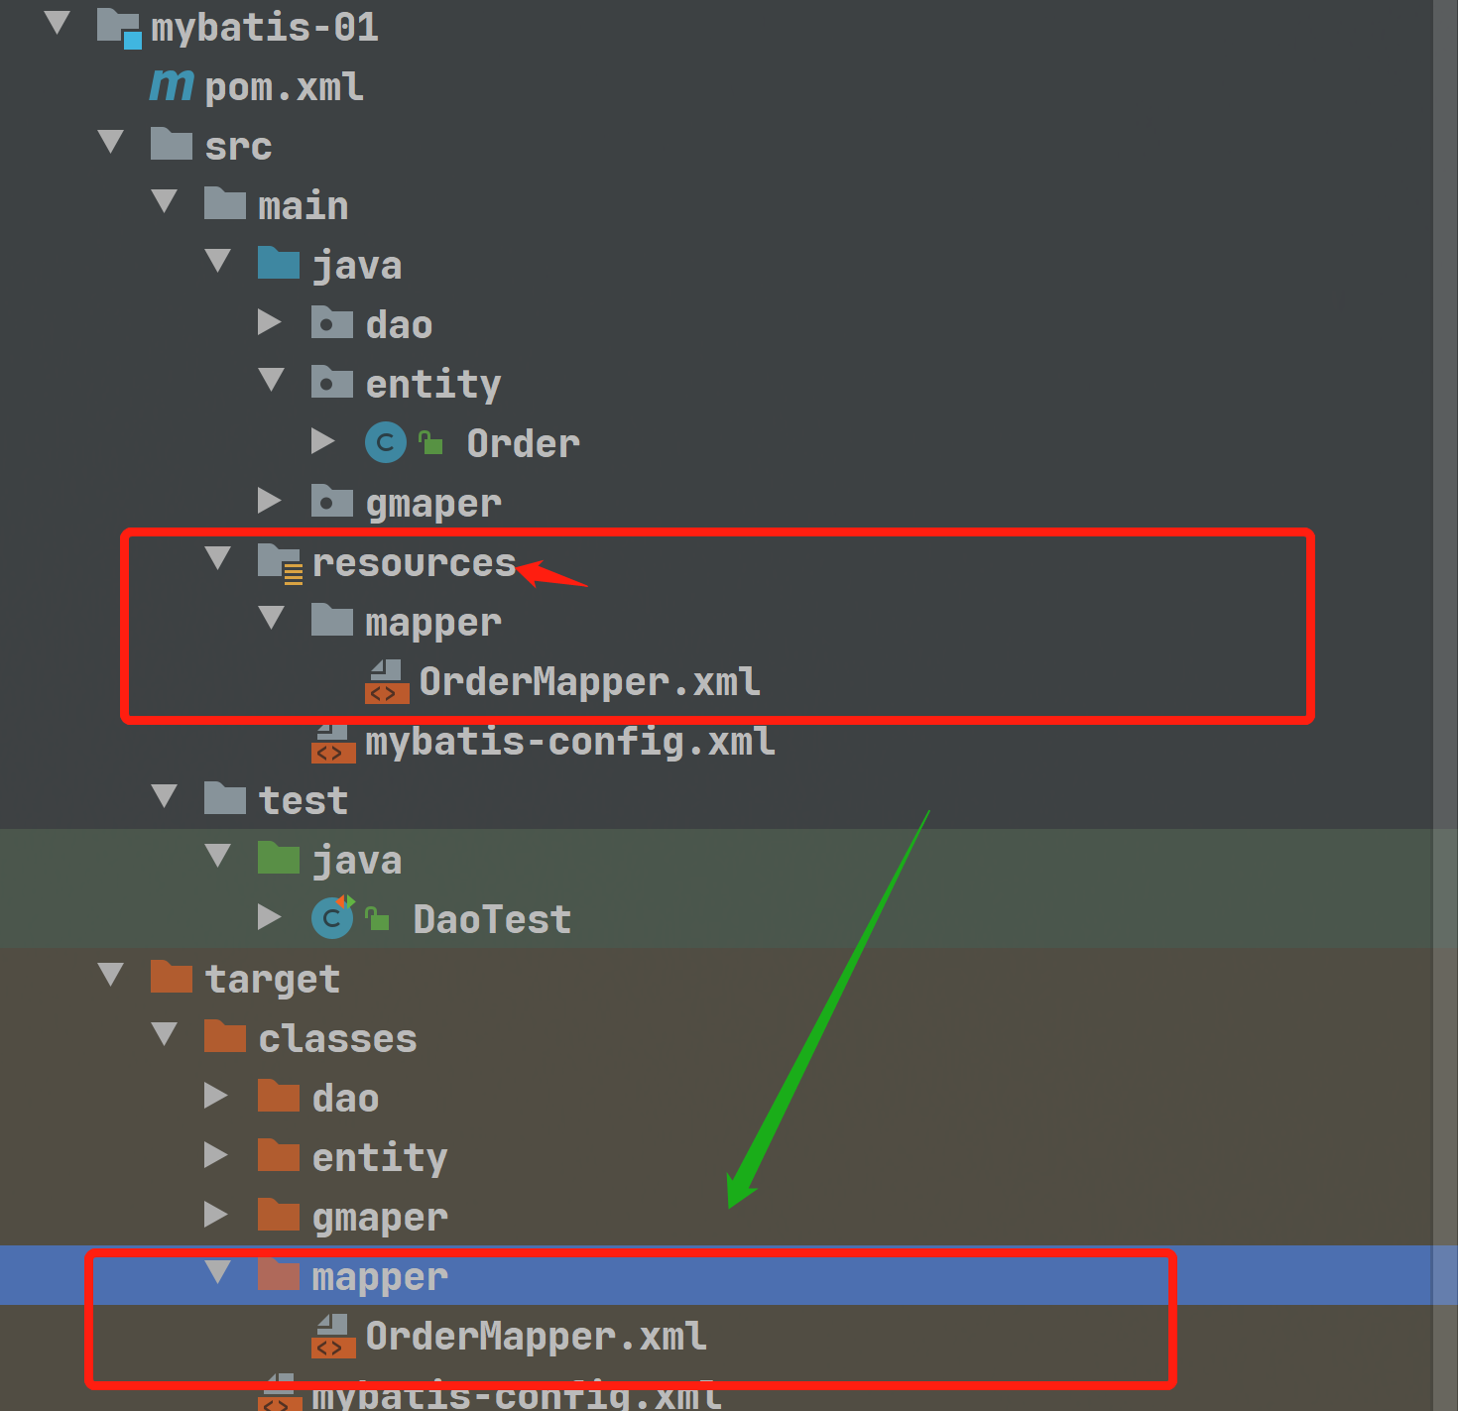This screenshot has height=1411, width=1458.
Task: Expand the Order class node
Action: [324, 442]
